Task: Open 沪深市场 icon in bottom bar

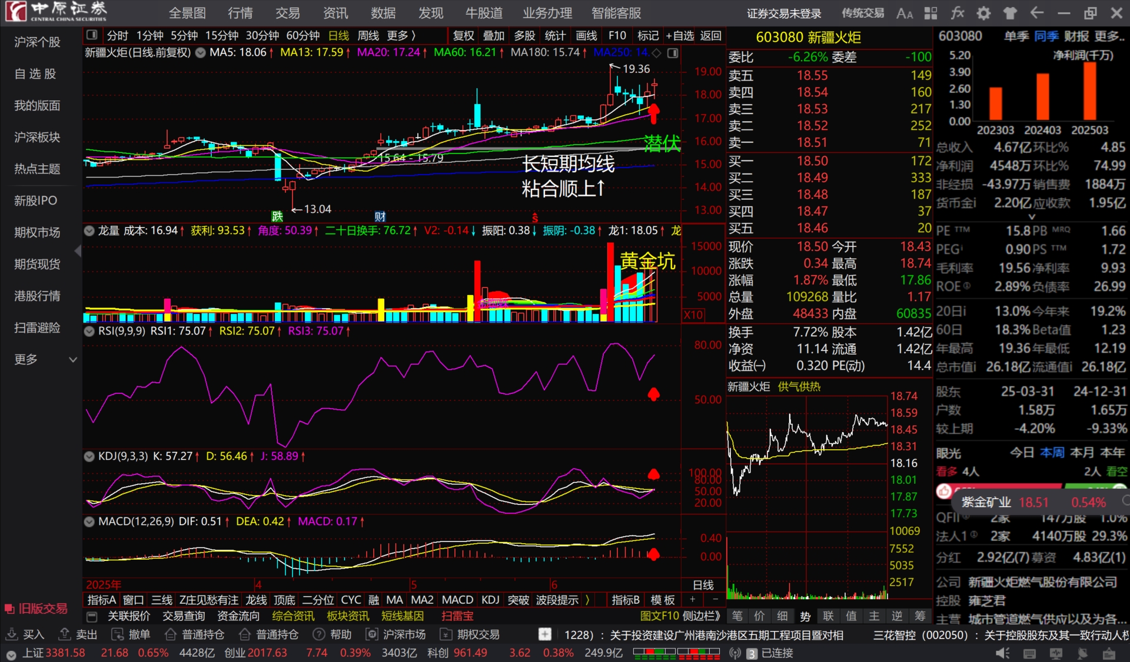Action: coord(372,634)
